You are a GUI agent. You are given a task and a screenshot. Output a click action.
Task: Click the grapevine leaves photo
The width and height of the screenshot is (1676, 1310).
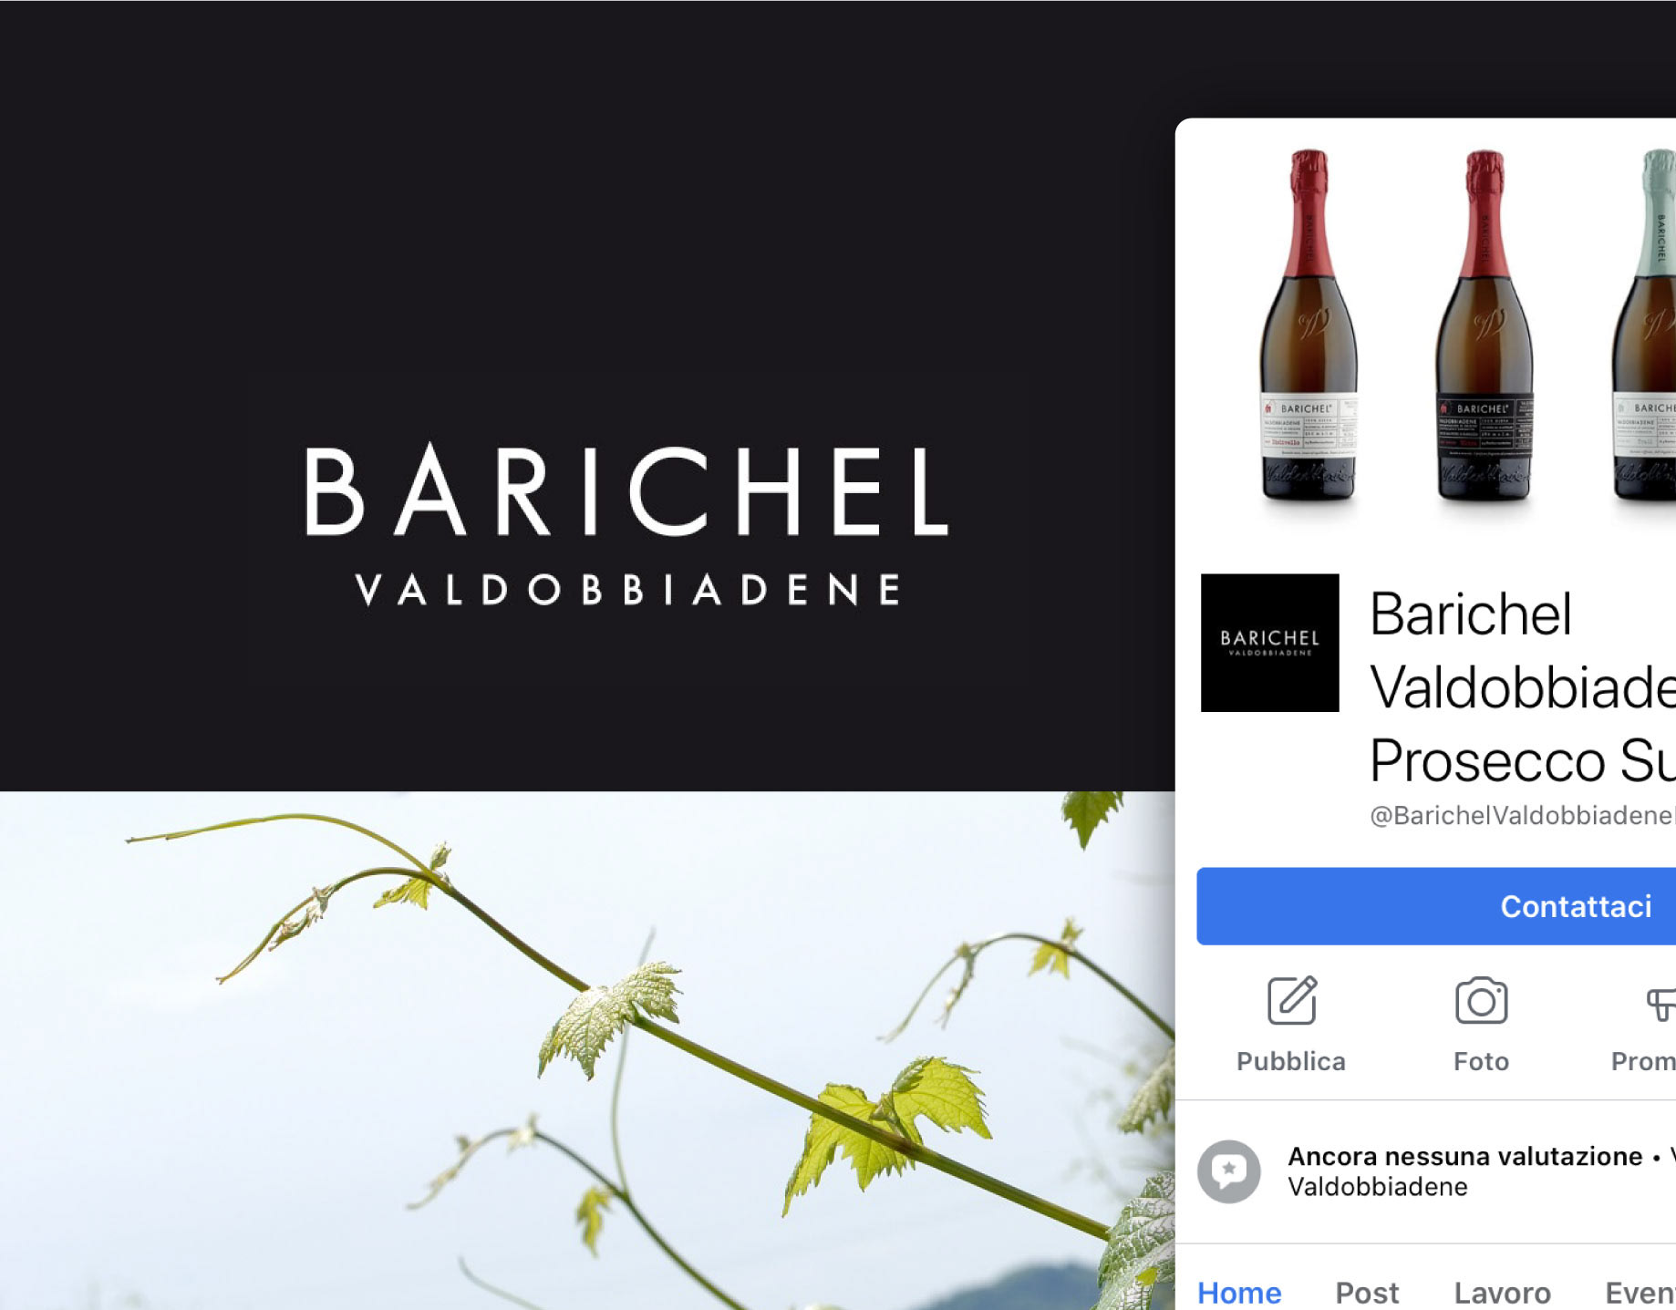pyautogui.click(x=587, y=1050)
